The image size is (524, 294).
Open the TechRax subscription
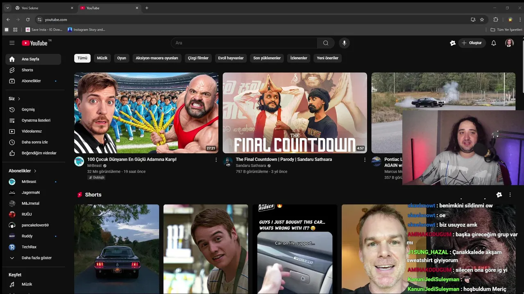[x=33, y=247]
